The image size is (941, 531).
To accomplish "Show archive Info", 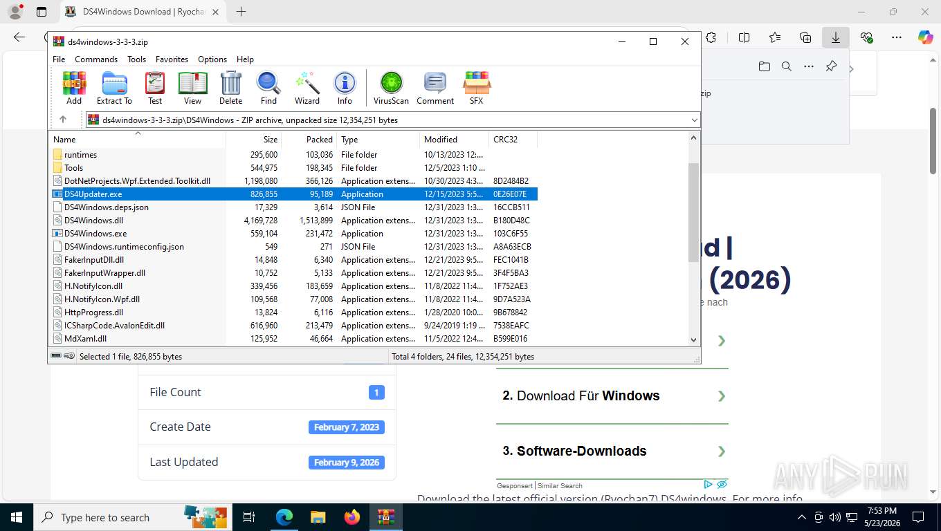I will [345, 88].
